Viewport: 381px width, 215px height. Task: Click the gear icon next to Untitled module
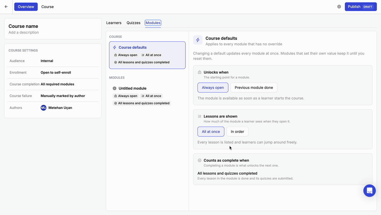(115, 88)
